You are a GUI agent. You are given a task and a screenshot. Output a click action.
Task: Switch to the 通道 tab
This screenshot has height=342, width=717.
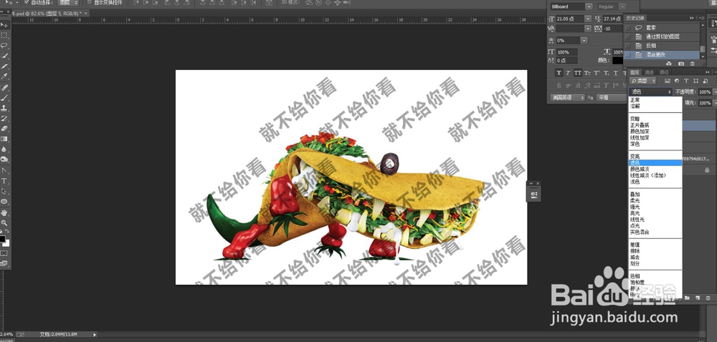coord(650,72)
